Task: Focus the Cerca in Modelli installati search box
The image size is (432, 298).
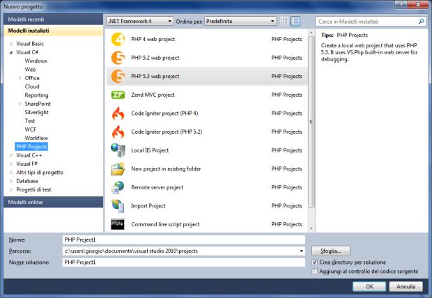Action: click(370, 22)
